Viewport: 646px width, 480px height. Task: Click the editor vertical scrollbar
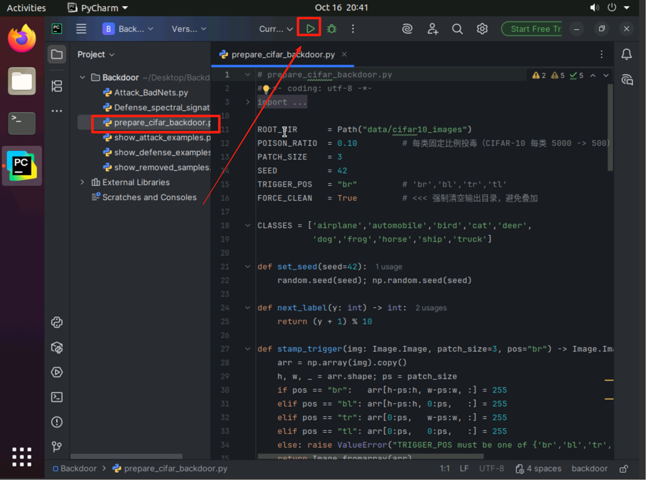coord(610,127)
